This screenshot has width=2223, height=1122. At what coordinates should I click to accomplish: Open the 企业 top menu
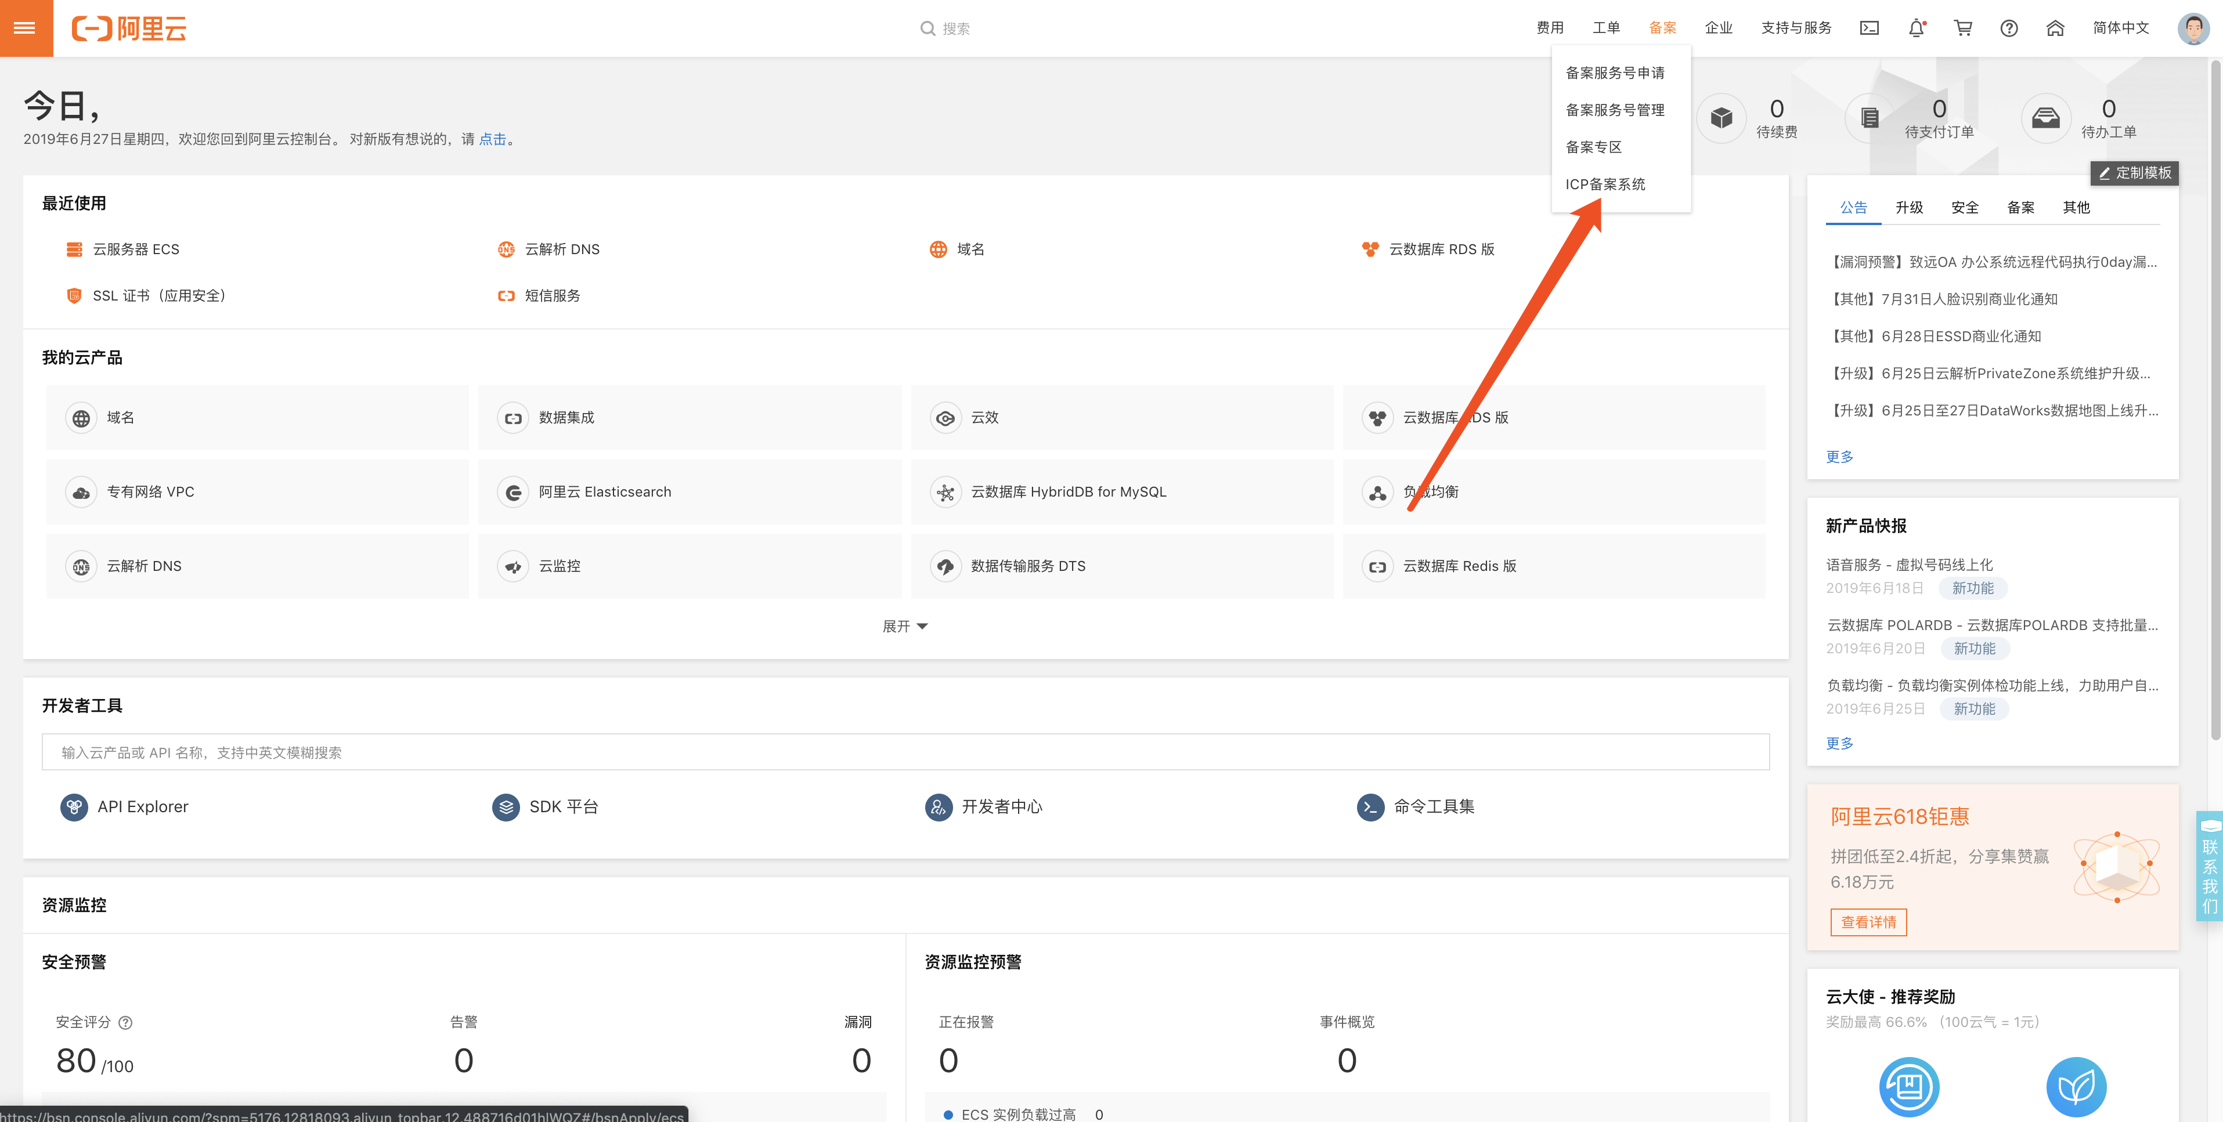coord(1718,28)
